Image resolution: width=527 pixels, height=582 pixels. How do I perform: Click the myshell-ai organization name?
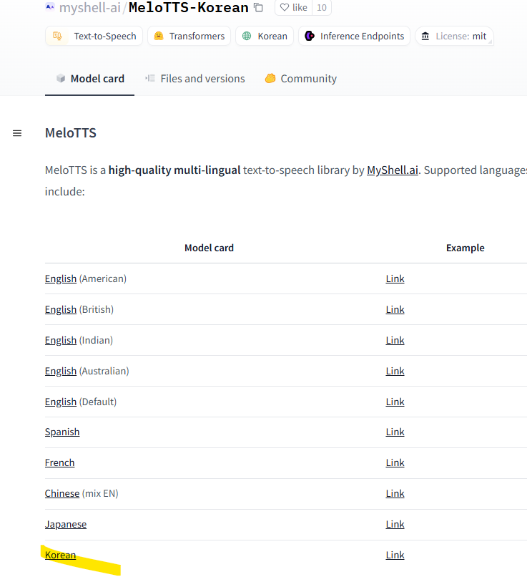pyautogui.click(x=90, y=8)
